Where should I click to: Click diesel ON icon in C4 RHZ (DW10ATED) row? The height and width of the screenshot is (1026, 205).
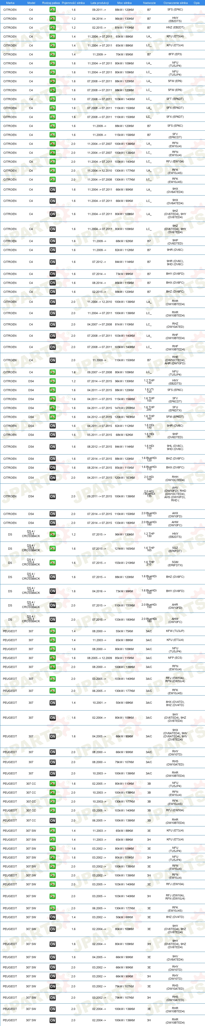pos(52,325)
